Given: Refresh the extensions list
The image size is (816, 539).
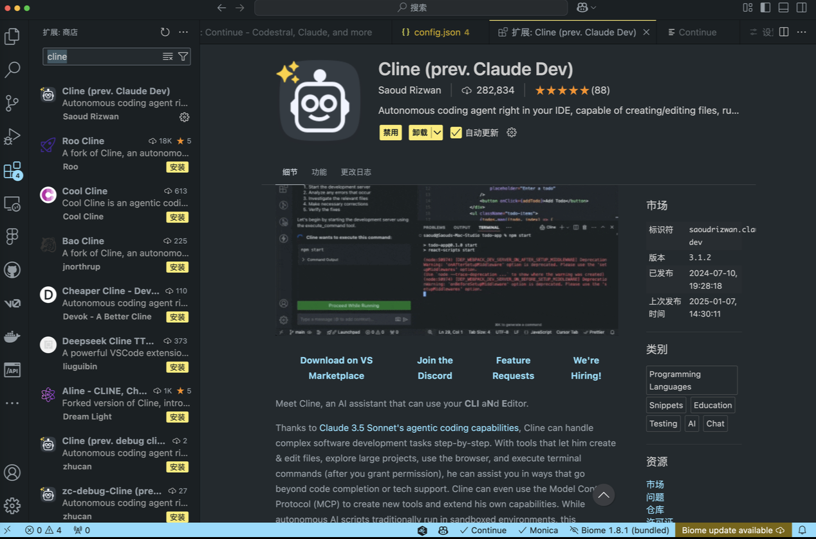Looking at the screenshot, I should [165, 32].
